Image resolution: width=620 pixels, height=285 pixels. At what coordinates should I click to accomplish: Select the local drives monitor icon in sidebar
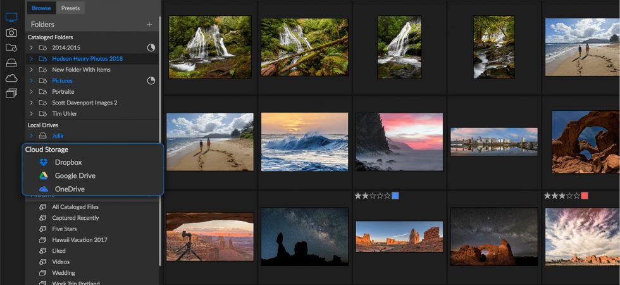point(11,18)
